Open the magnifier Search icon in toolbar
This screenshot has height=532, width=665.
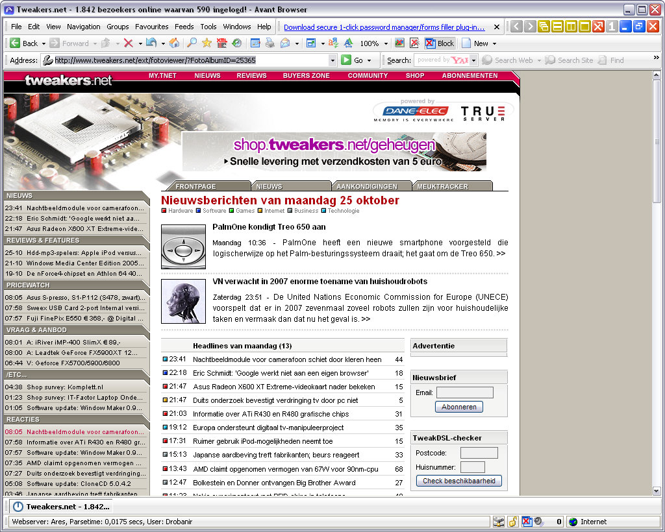(x=192, y=43)
